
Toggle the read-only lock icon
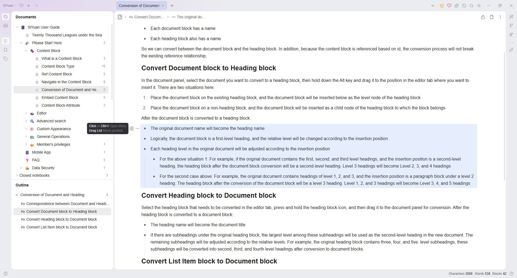coord(483,17)
